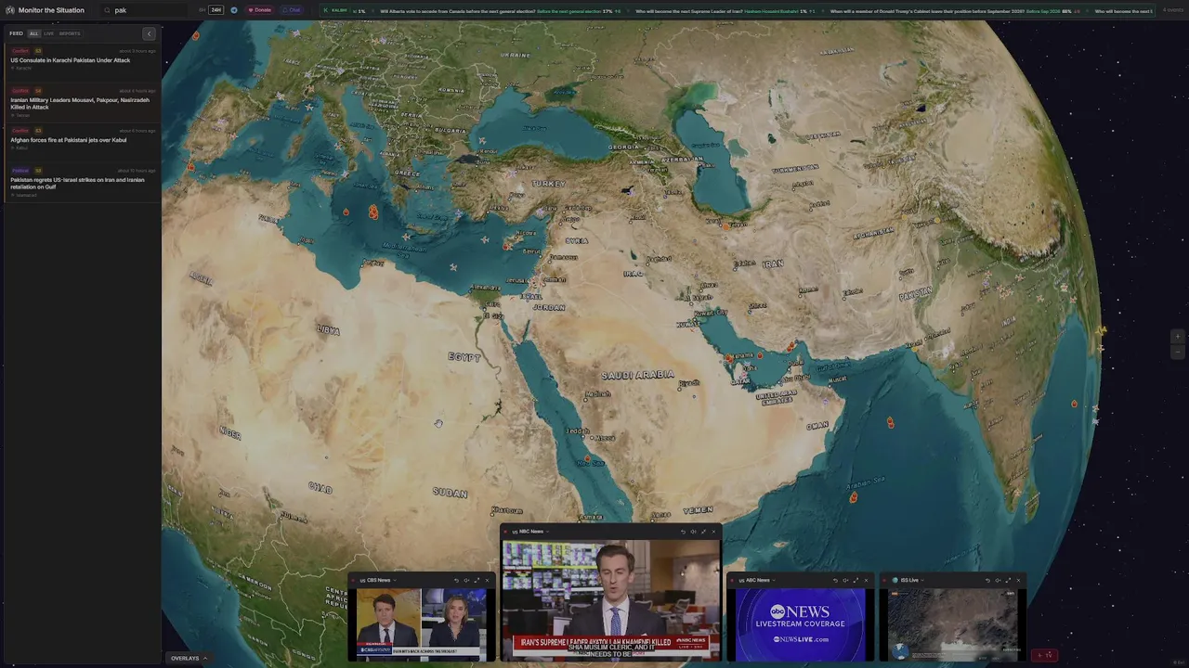Click the CBS News video thumbnail
The height and width of the screenshot is (668, 1189).
point(421,624)
